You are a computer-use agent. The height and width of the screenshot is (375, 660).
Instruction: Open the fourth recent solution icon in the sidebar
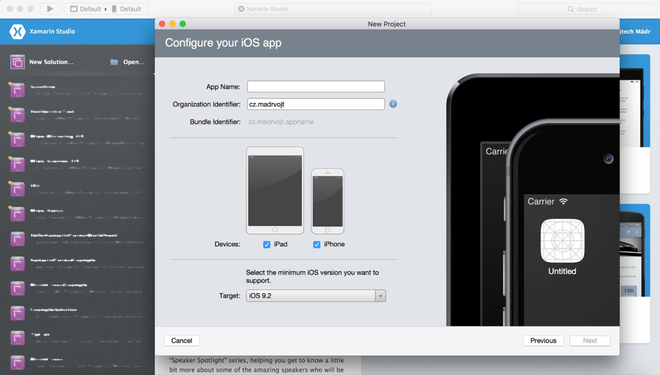[x=18, y=164]
